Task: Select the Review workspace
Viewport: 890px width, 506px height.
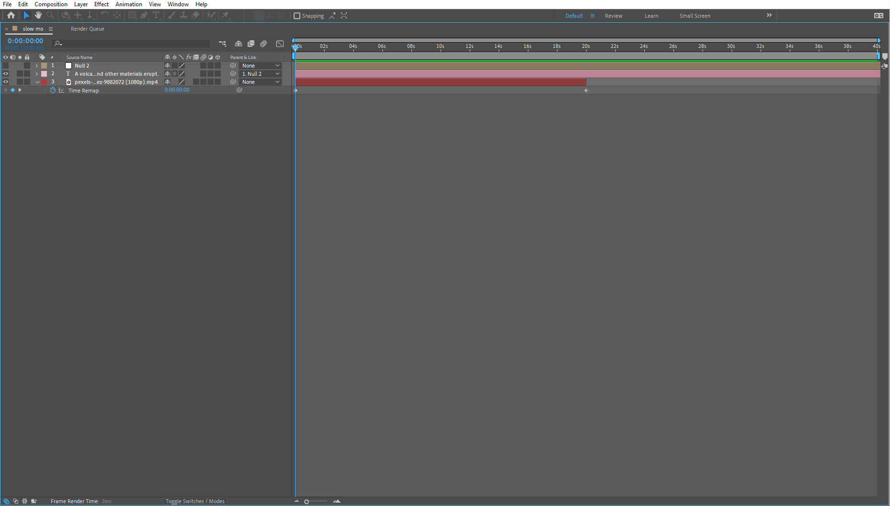Action: pyautogui.click(x=614, y=16)
